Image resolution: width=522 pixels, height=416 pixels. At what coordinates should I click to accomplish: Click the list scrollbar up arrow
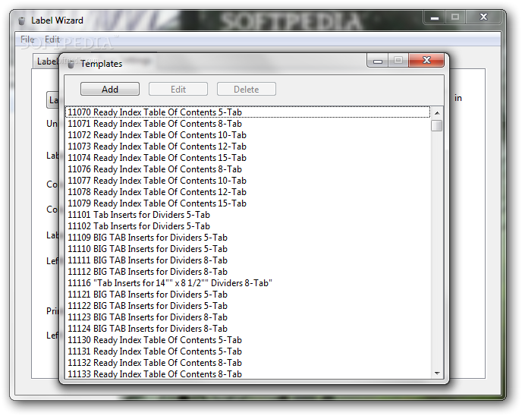(437, 113)
